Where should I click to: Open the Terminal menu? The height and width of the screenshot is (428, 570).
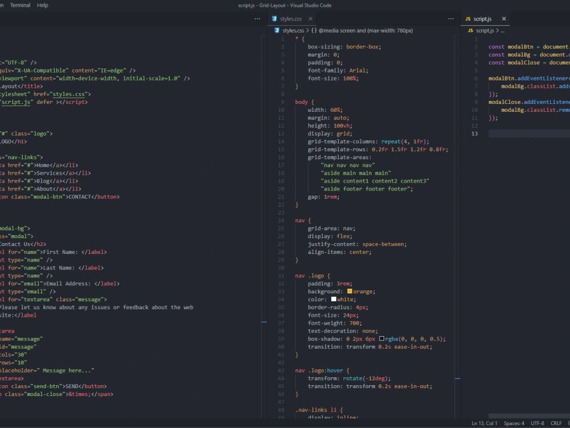(20, 6)
